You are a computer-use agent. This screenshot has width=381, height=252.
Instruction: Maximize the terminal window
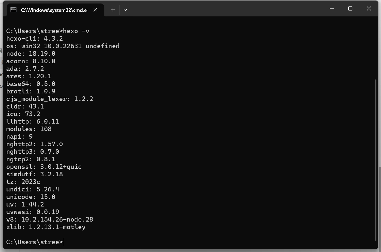[x=350, y=9]
